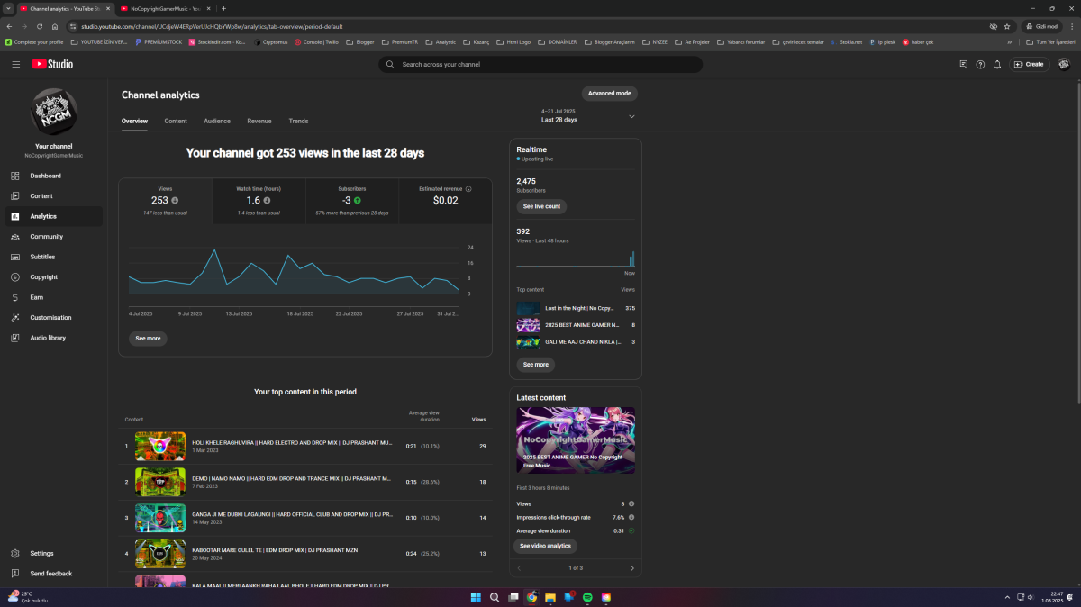1081x607 pixels.
Task: Reload the page in the browser
Action: (x=39, y=26)
